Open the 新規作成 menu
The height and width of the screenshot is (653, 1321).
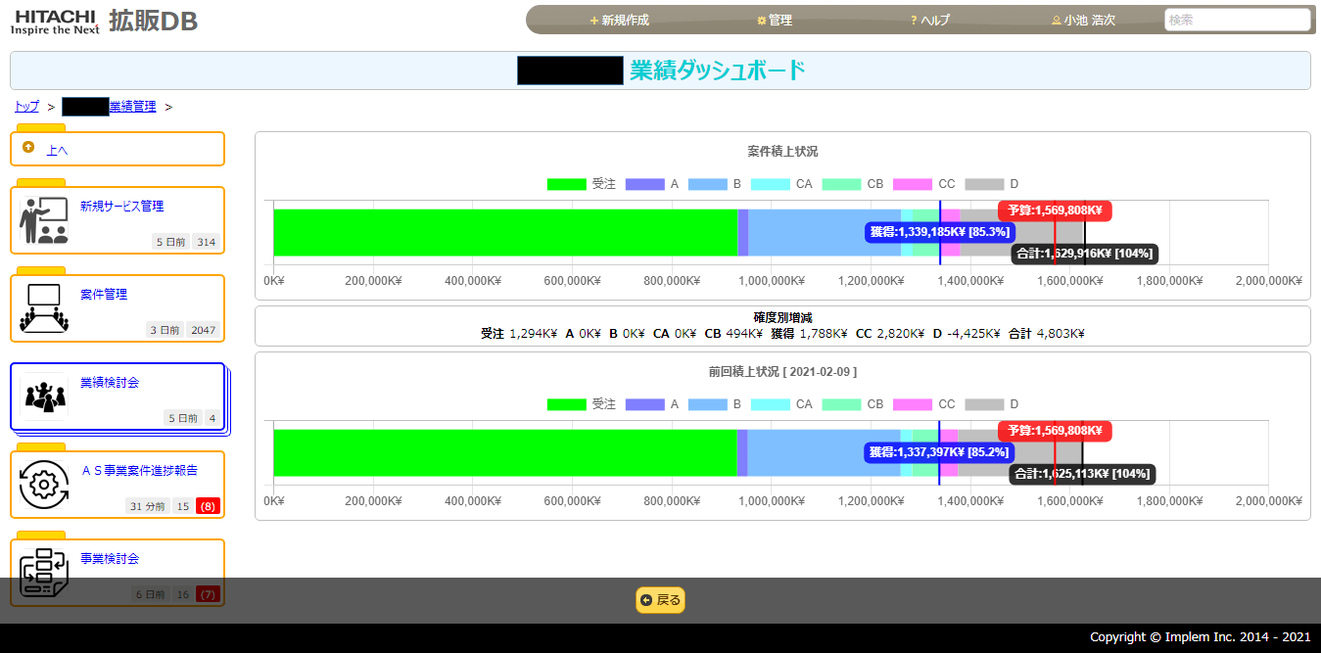tap(619, 20)
